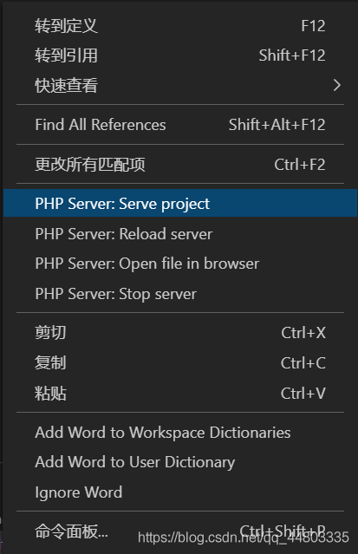
Task: Choose Add Word to User Dictionary
Action: pyautogui.click(x=180, y=462)
